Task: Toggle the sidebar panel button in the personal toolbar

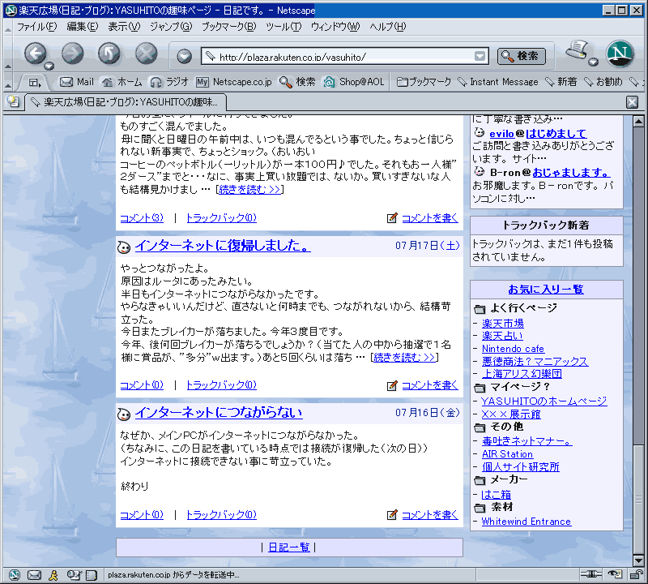Action: tap(35, 83)
